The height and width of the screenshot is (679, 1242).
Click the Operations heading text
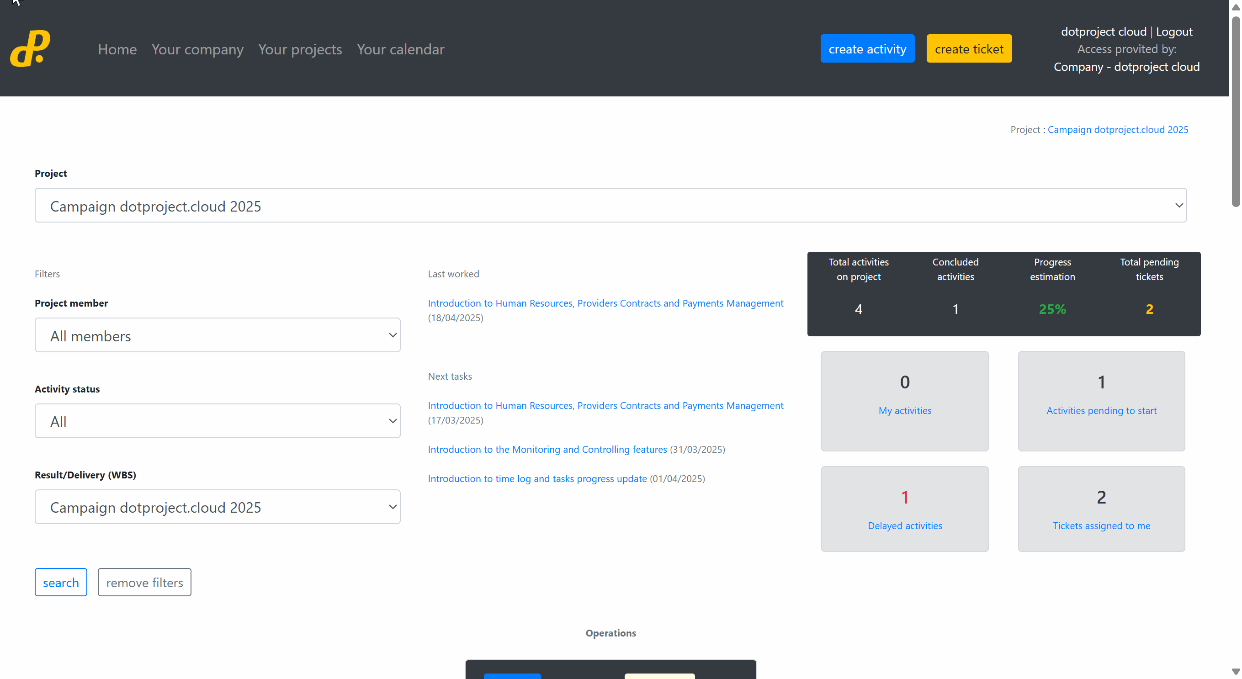click(x=610, y=633)
